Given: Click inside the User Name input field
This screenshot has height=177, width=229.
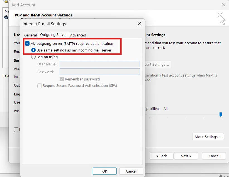Looking at the screenshot, I should [x=100, y=64].
